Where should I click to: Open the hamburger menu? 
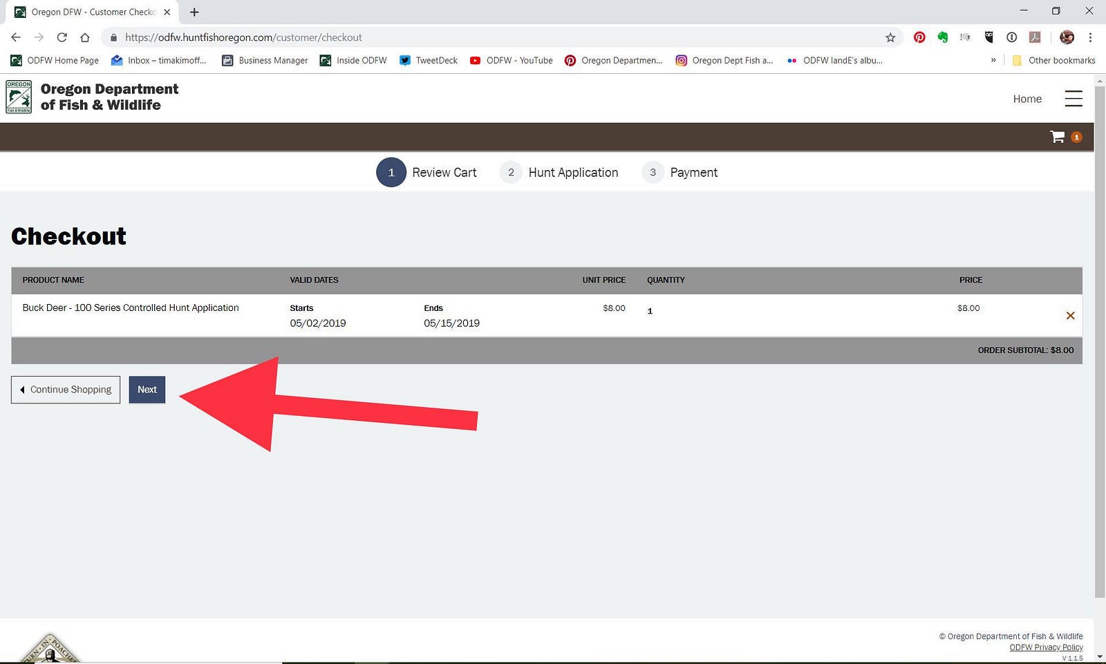click(x=1074, y=99)
